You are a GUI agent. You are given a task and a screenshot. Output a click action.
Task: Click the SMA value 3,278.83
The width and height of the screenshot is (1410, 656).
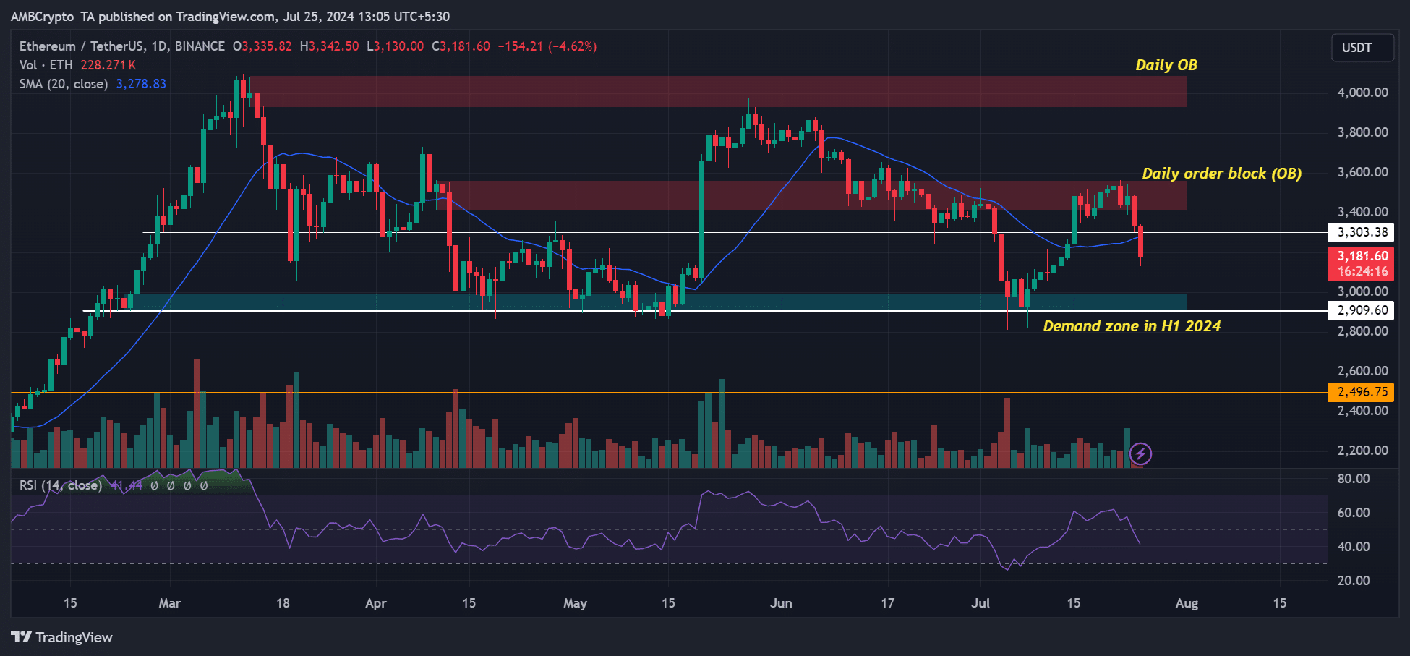click(x=141, y=84)
